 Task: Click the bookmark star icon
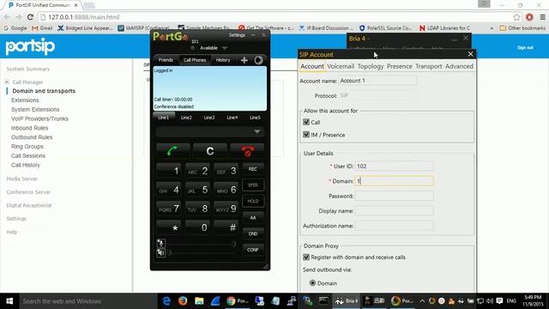516,17
